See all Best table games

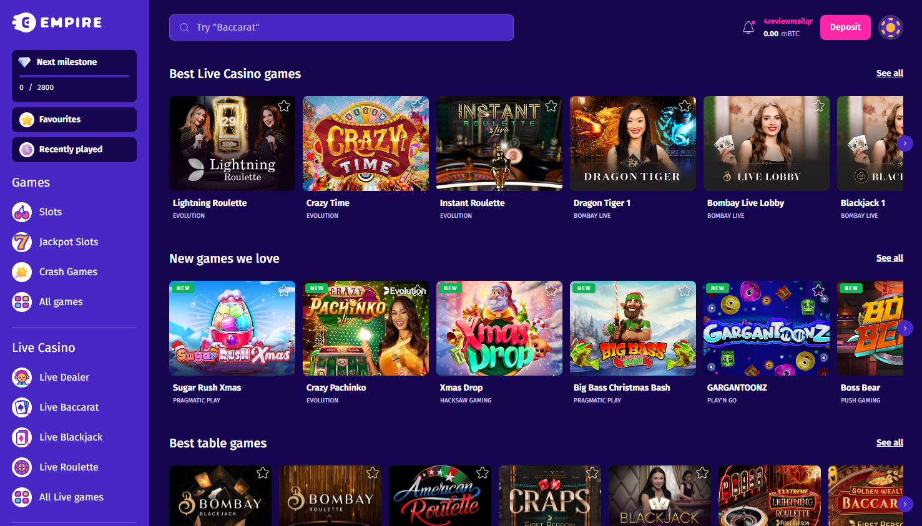click(x=890, y=443)
